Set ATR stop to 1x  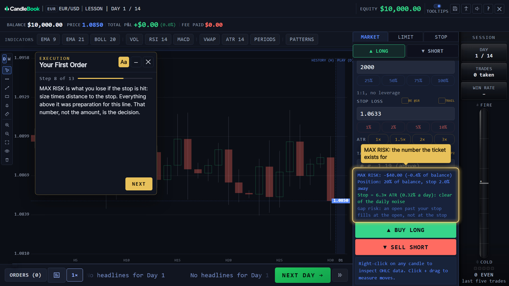(x=378, y=139)
